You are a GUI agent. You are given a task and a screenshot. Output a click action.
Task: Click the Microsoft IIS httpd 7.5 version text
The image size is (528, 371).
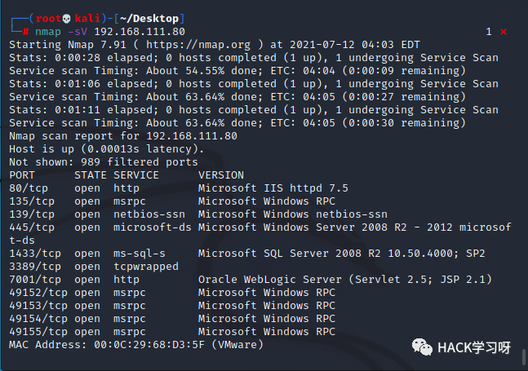pyautogui.click(x=273, y=188)
